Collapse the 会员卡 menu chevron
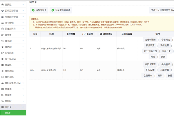This screenshot has height=116, width=174. coord(23,107)
